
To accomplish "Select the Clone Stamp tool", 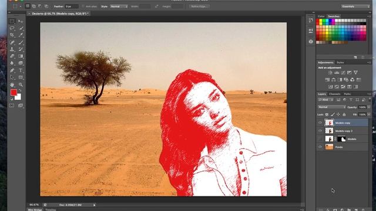I will coord(12,49).
